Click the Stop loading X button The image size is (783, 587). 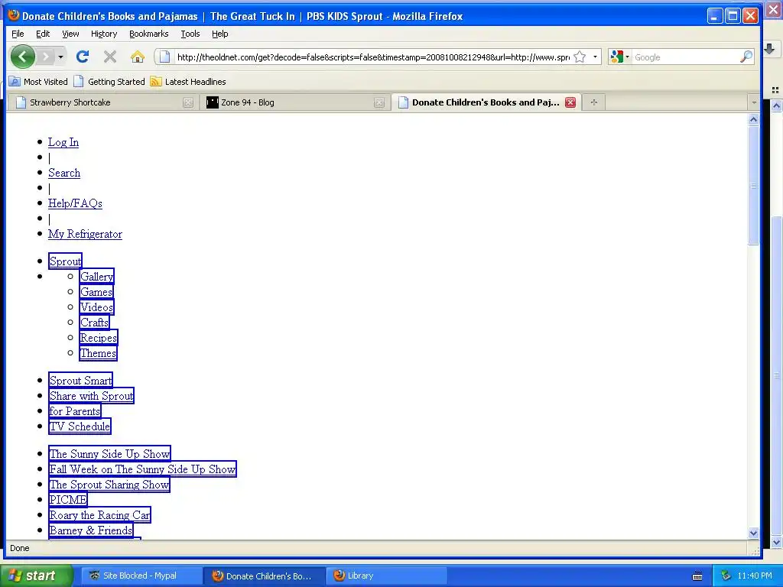tap(110, 57)
